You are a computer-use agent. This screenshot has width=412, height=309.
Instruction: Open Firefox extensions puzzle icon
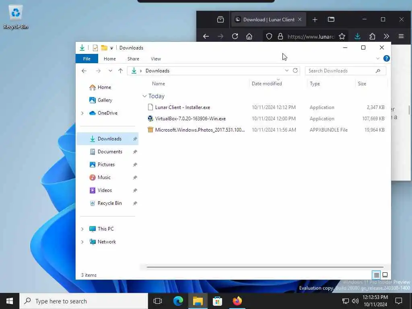(x=372, y=36)
